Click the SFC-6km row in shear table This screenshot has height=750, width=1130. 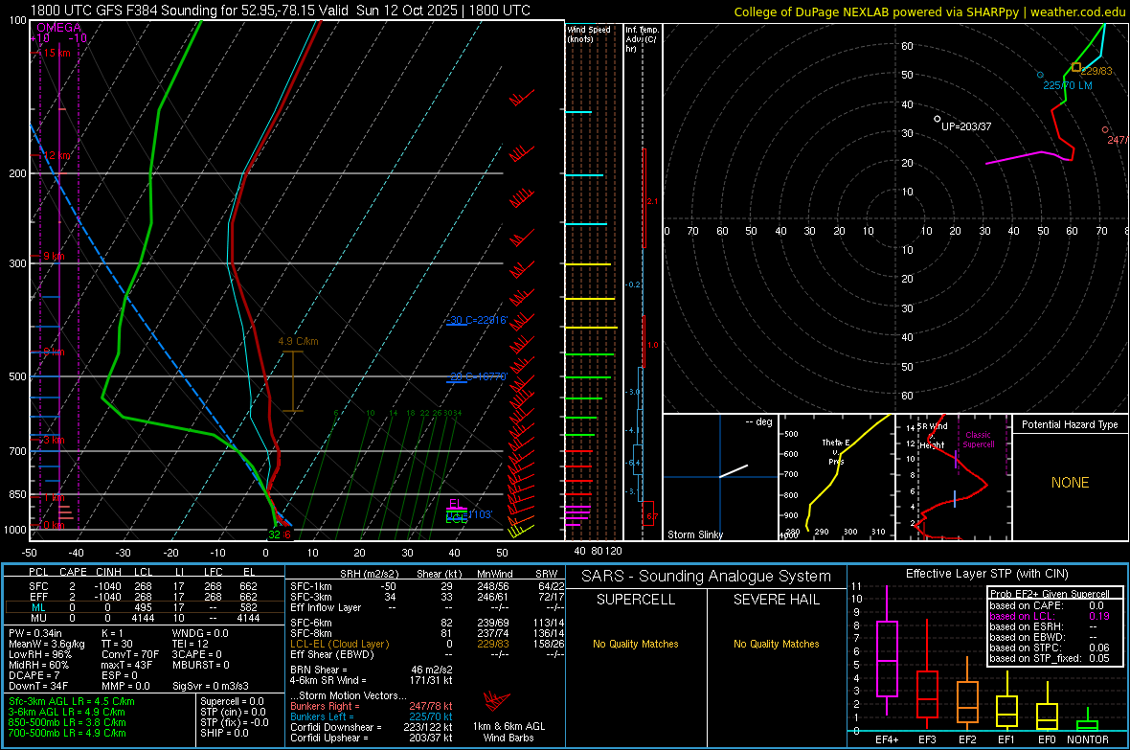pos(427,623)
